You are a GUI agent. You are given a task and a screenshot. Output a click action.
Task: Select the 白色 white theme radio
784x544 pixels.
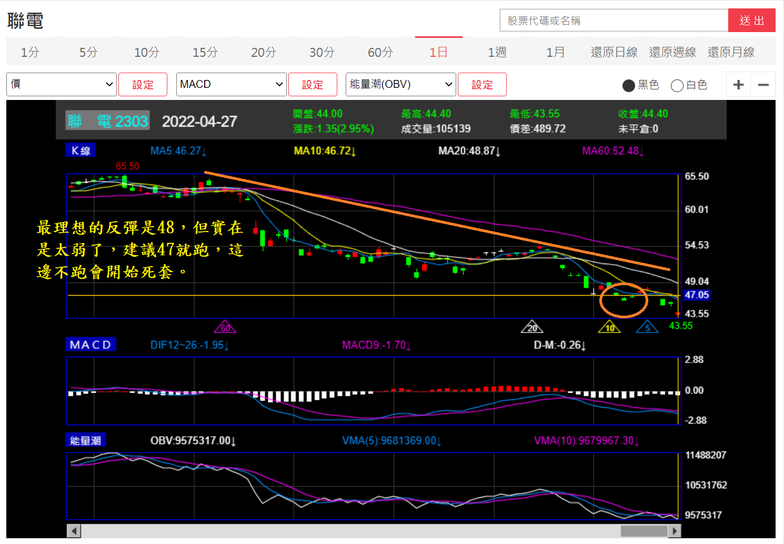point(677,85)
